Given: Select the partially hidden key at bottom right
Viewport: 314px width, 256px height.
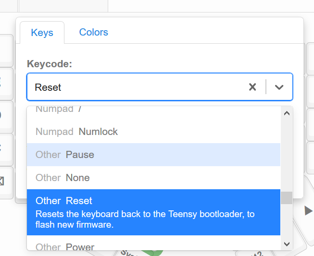Looking at the screenshot, I should (254, 253).
